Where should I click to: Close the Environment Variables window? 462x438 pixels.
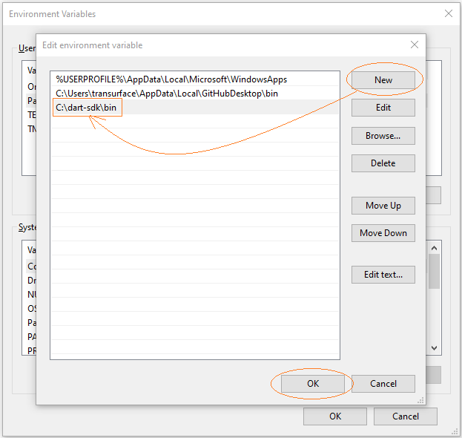point(449,13)
